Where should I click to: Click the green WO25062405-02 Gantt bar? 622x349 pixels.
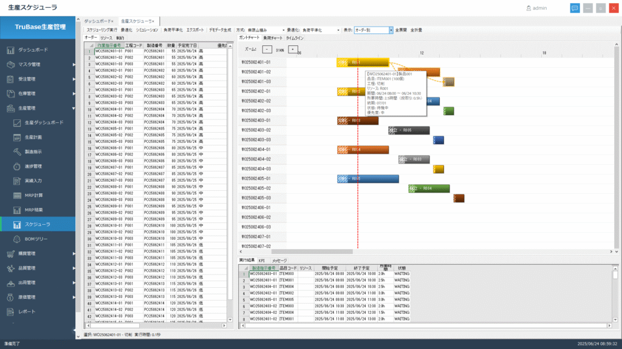tap(429, 188)
